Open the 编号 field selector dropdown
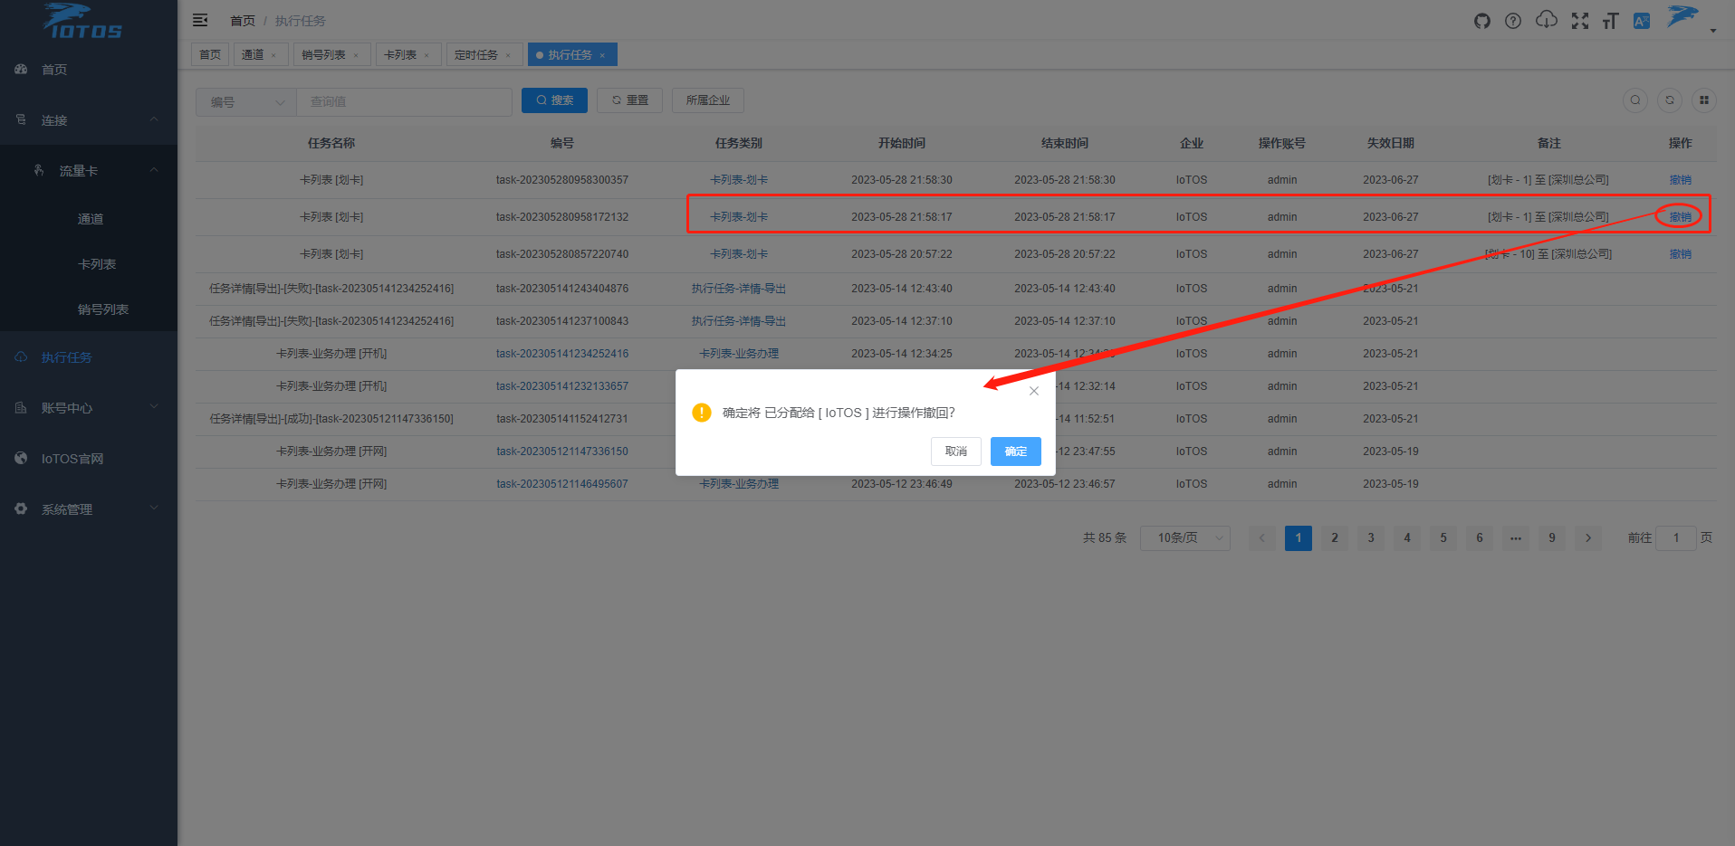Image resolution: width=1735 pixels, height=846 pixels. tap(246, 102)
